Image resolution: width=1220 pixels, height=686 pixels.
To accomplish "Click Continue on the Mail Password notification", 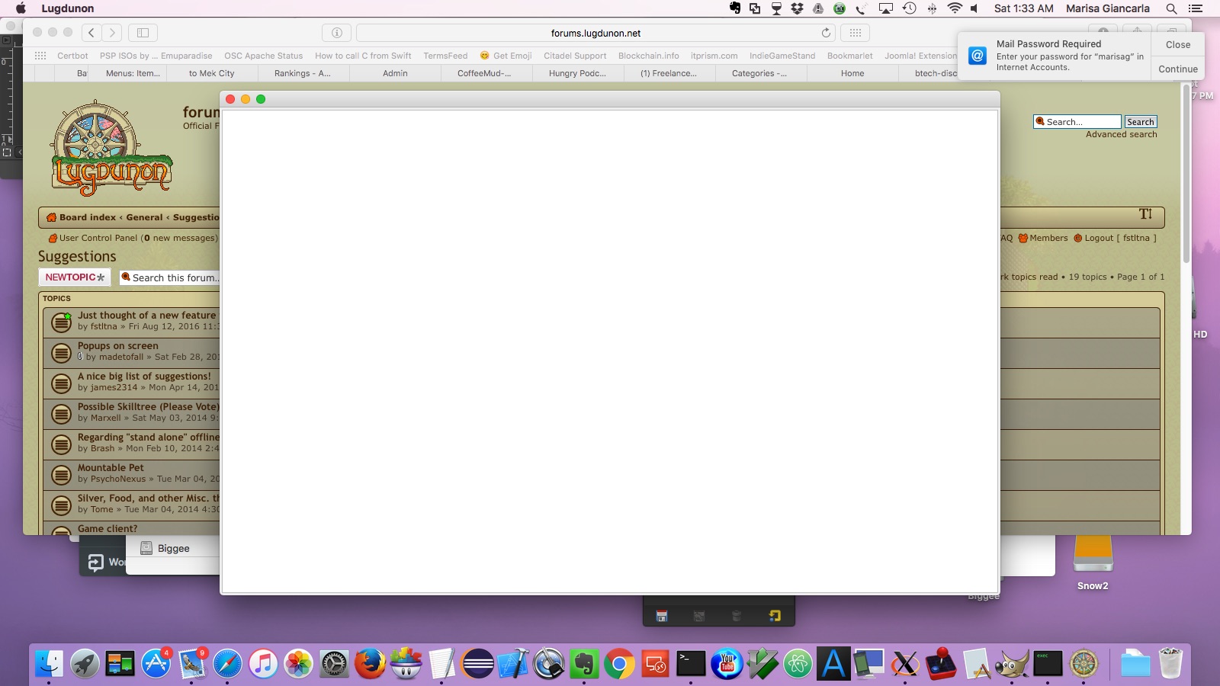I will (1177, 69).
